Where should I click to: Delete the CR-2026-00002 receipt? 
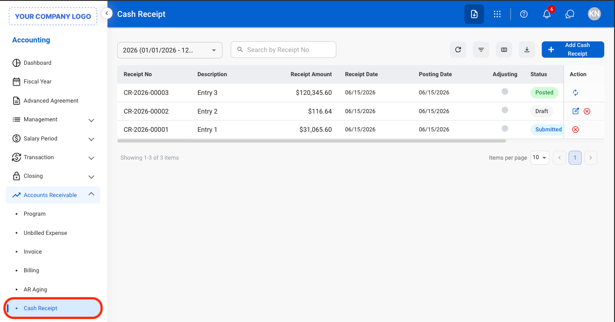click(587, 111)
